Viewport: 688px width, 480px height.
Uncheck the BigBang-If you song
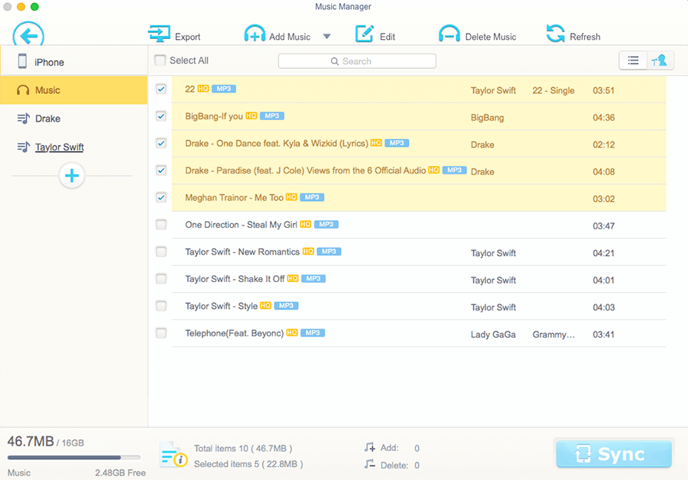(161, 116)
